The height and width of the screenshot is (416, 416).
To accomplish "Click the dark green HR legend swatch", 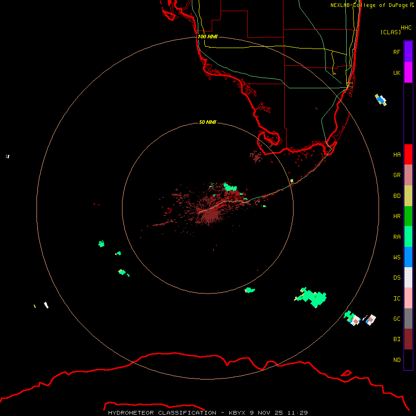I will 408,216.
